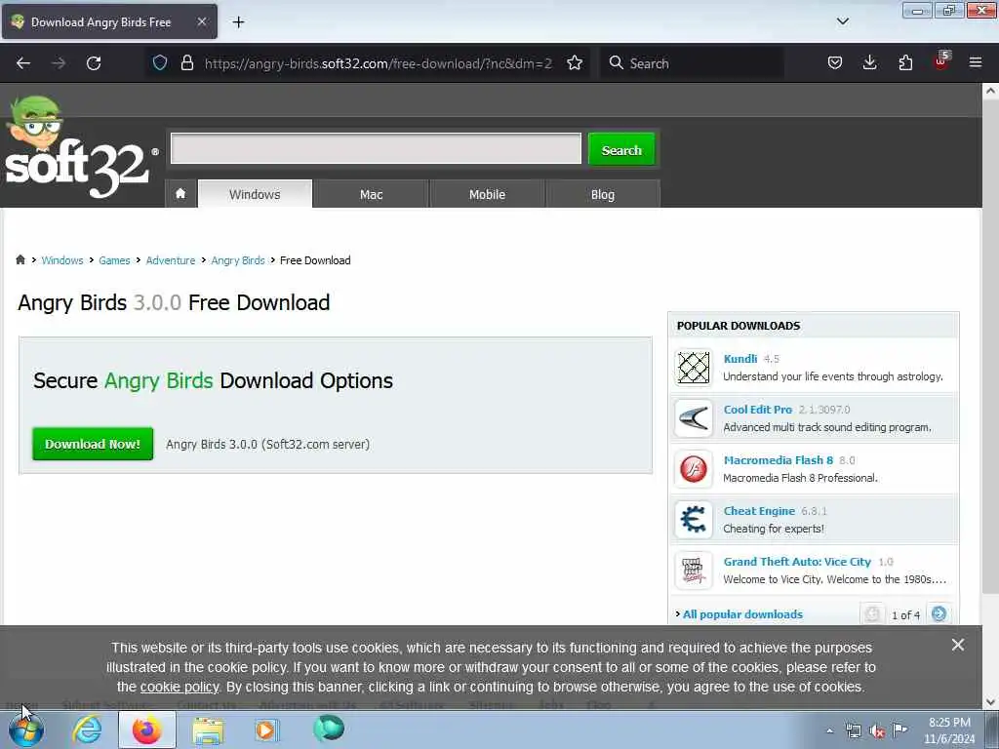Open the Windows Start menu
This screenshot has width=999, height=749.
point(26,729)
